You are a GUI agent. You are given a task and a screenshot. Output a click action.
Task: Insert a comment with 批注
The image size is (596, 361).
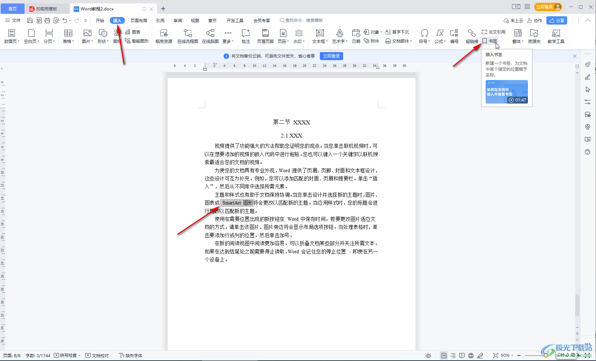tap(246, 36)
